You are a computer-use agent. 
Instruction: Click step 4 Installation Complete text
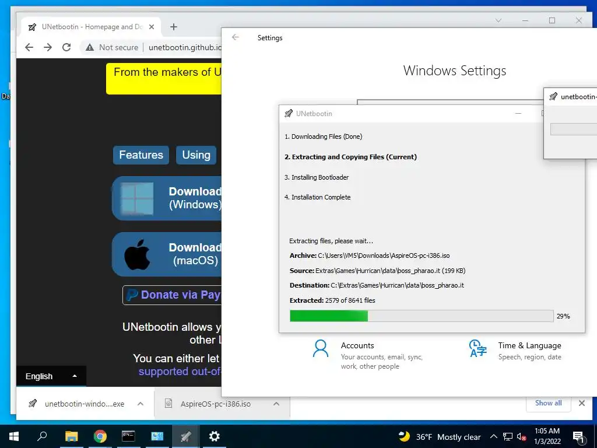coord(318,197)
